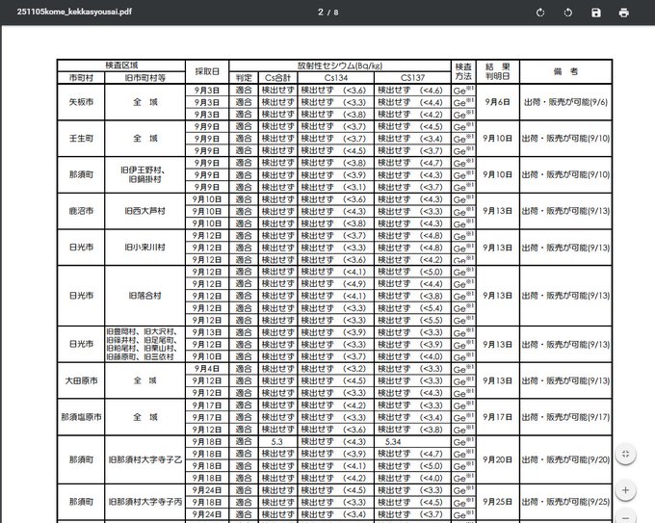Click the remark 出荷・販売が可能(9/20)
This screenshot has height=523, width=655.
tap(565, 459)
